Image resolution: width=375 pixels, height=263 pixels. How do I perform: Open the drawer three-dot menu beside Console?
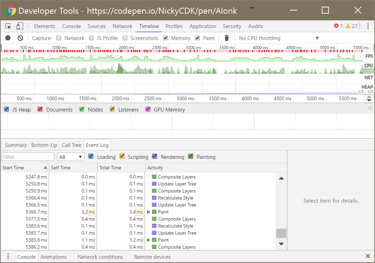pos(8,257)
